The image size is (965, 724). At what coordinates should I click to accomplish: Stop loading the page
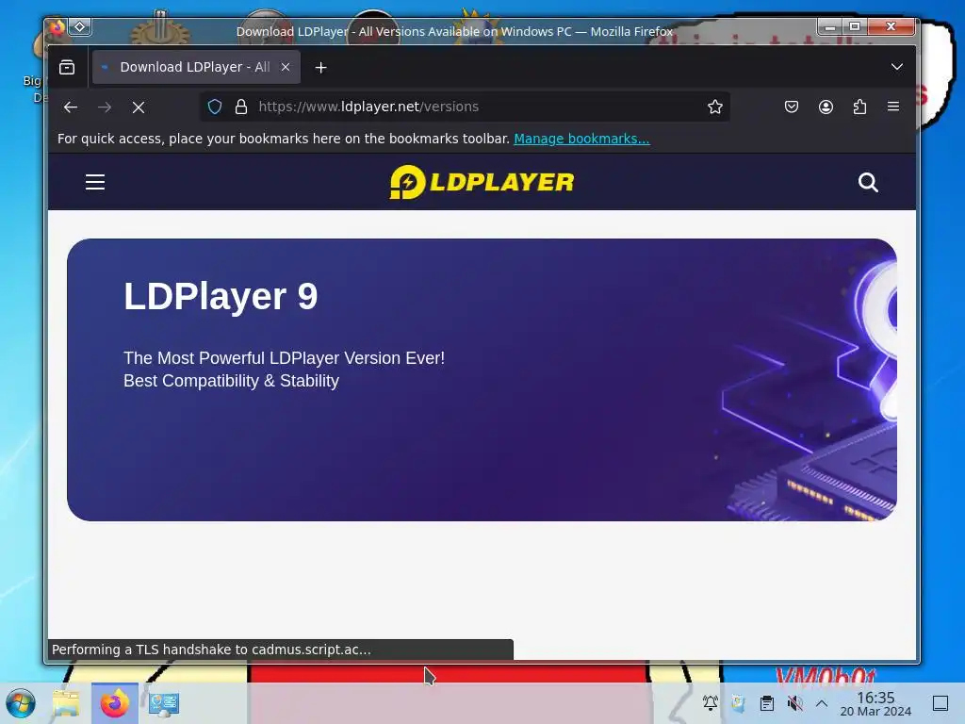(x=139, y=107)
